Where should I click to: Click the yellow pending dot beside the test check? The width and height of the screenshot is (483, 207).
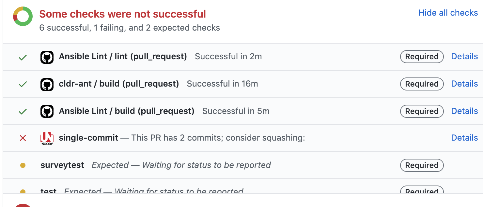point(23,192)
